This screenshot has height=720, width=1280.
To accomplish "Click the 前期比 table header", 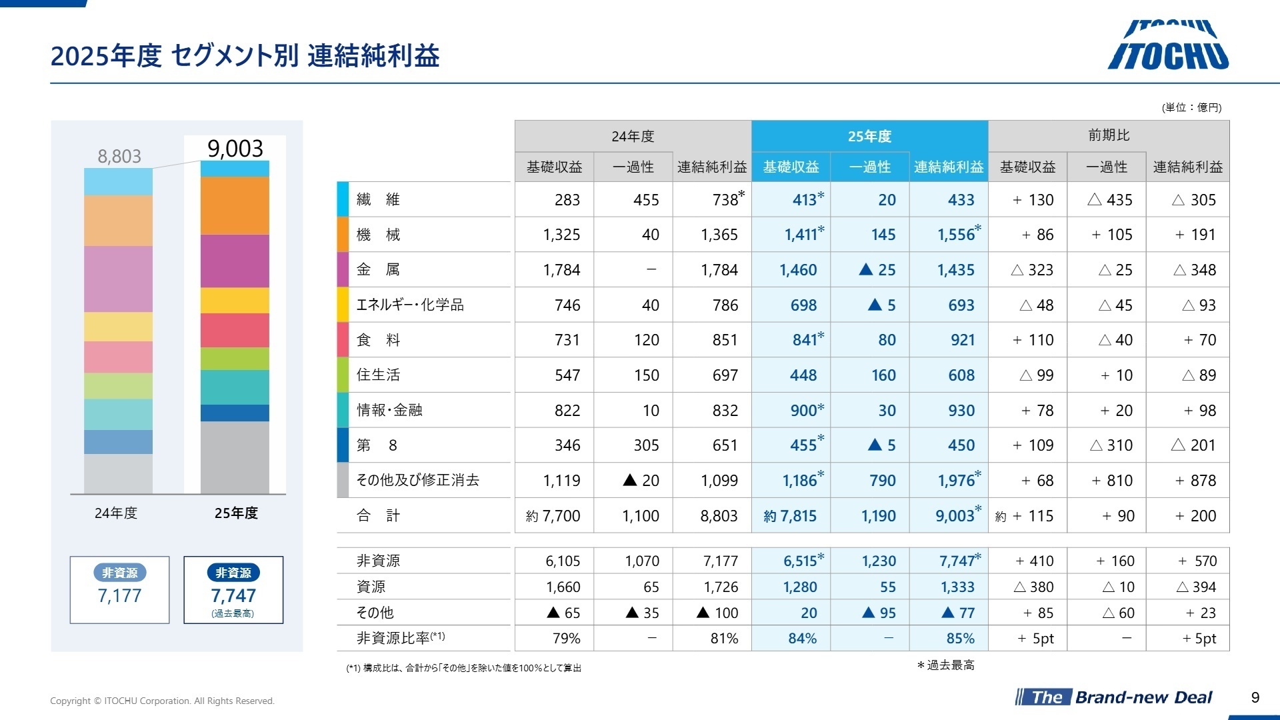I will [x=1109, y=135].
